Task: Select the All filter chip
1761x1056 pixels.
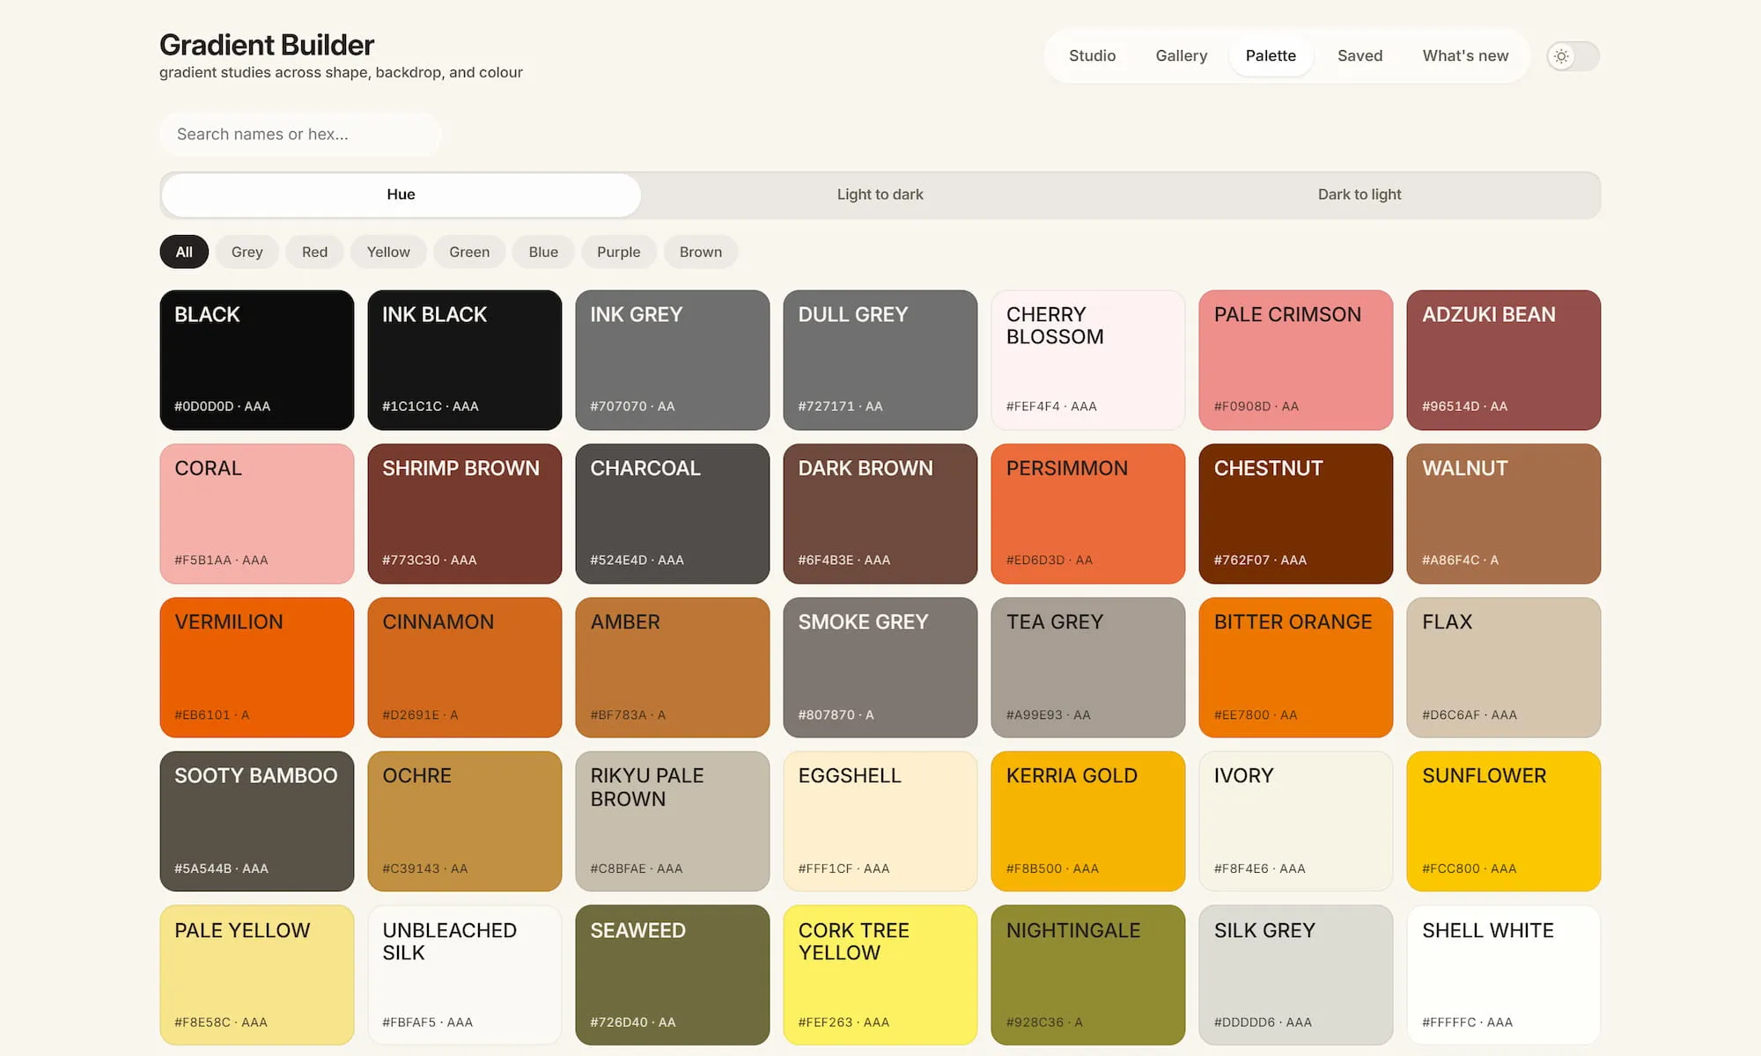Action: 184,252
